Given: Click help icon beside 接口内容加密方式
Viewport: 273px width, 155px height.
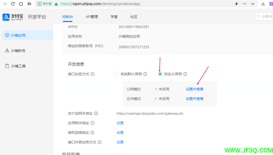Looking at the screenshot, I should (100, 142).
